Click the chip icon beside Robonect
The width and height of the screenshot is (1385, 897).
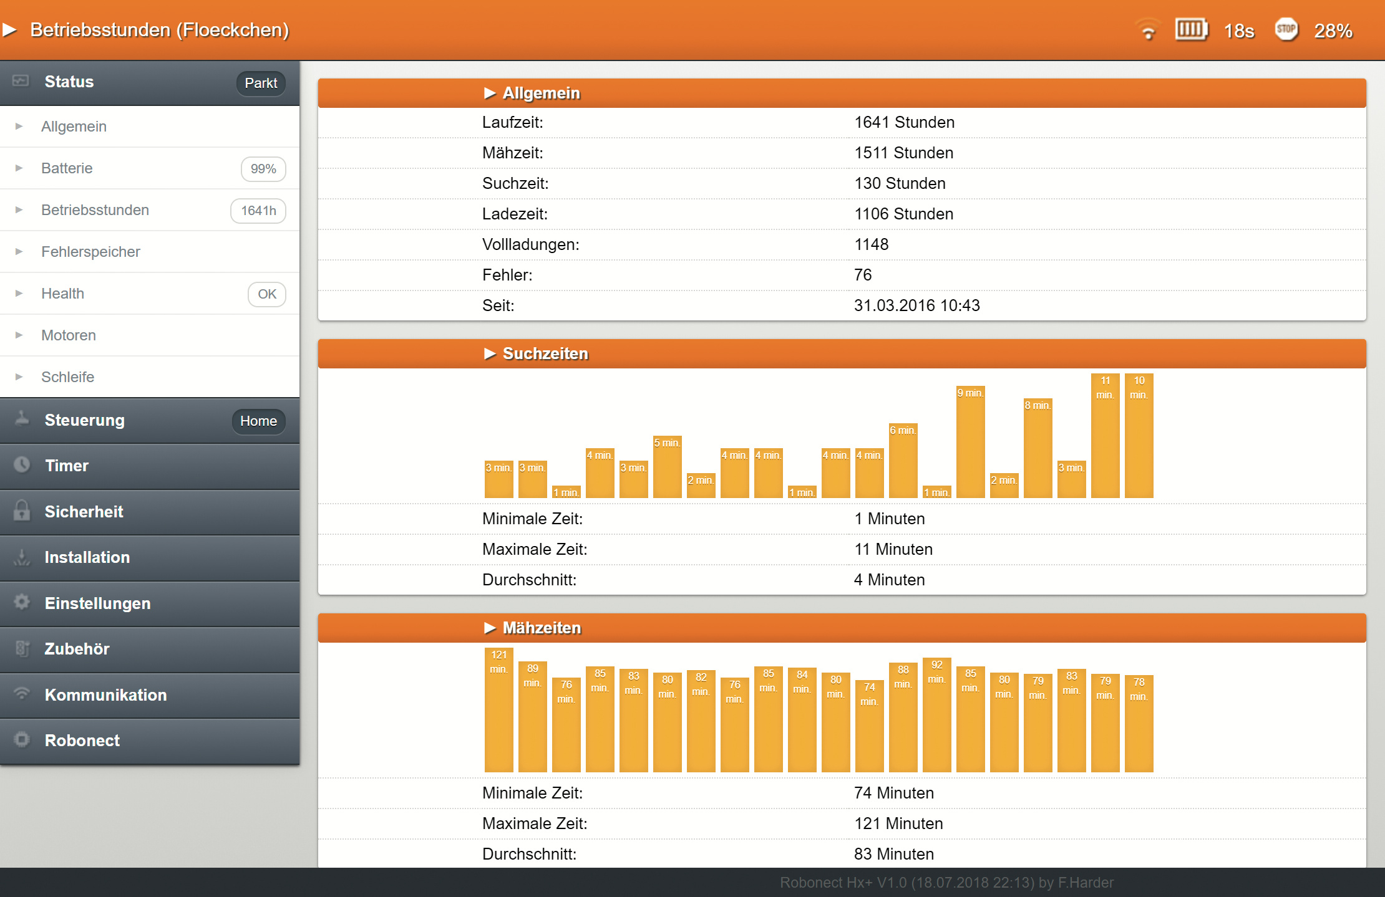pyautogui.click(x=22, y=739)
